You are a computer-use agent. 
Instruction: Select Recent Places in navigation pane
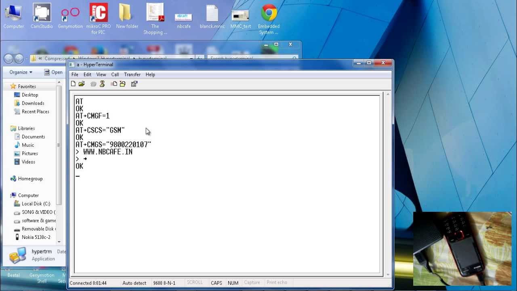pos(32,112)
